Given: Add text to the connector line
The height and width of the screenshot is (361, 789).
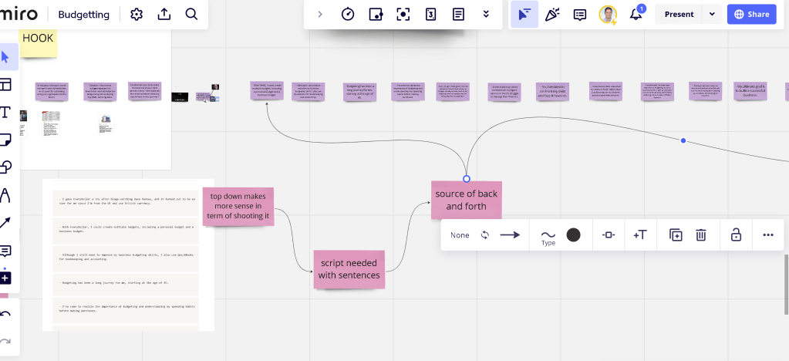Looking at the screenshot, I should click(x=639, y=235).
